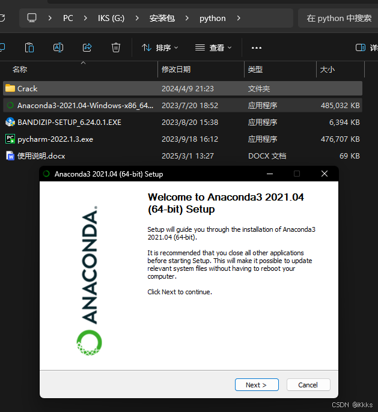Image resolution: width=378 pixels, height=412 pixels.
Task: Open the three-dot more options menu
Action: coord(256,48)
